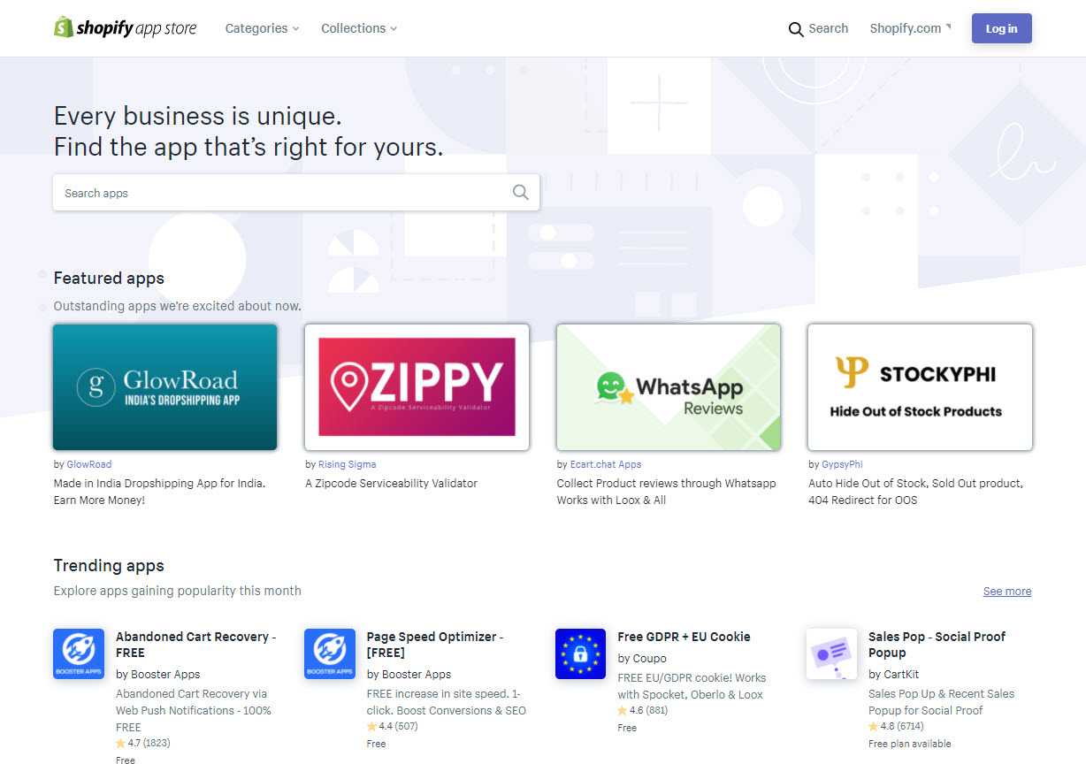Click the Trending apps heading
This screenshot has height=764, width=1086.
click(x=109, y=566)
